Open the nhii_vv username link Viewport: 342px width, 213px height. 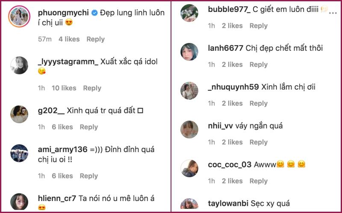point(220,126)
